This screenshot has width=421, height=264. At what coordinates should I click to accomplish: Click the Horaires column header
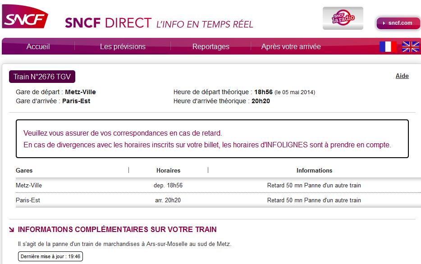click(x=168, y=170)
